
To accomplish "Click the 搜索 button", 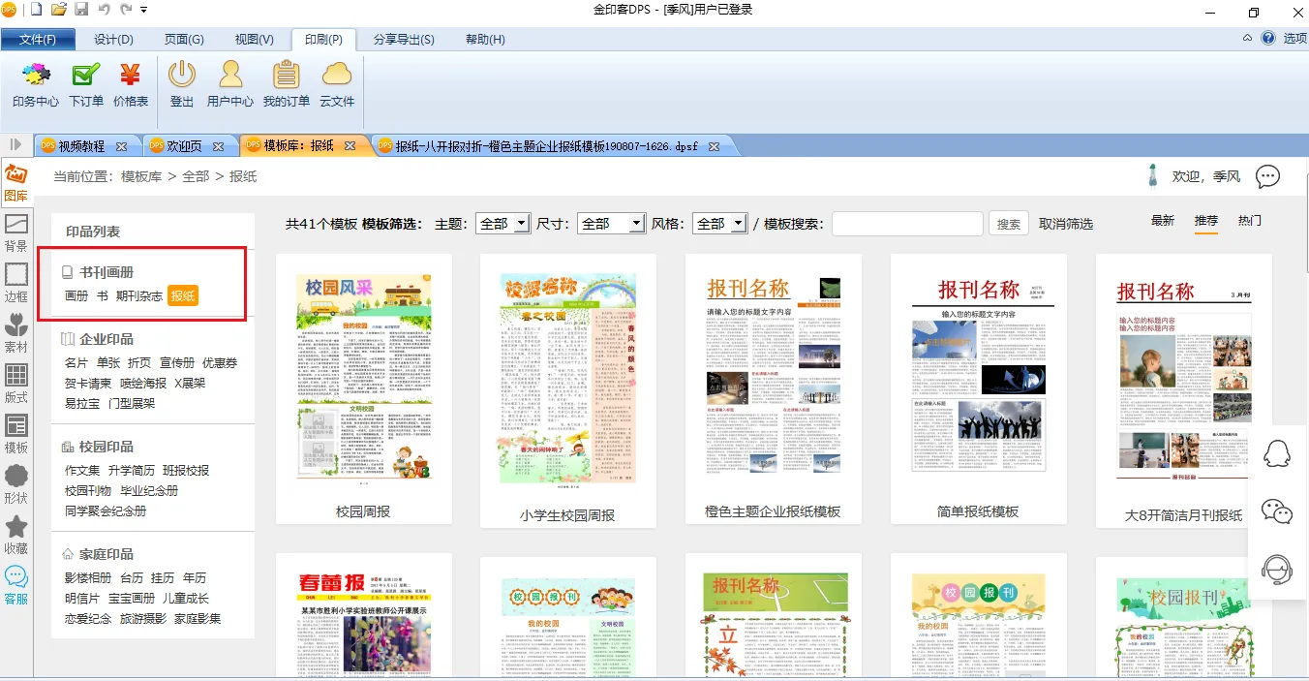I will point(1009,224).
